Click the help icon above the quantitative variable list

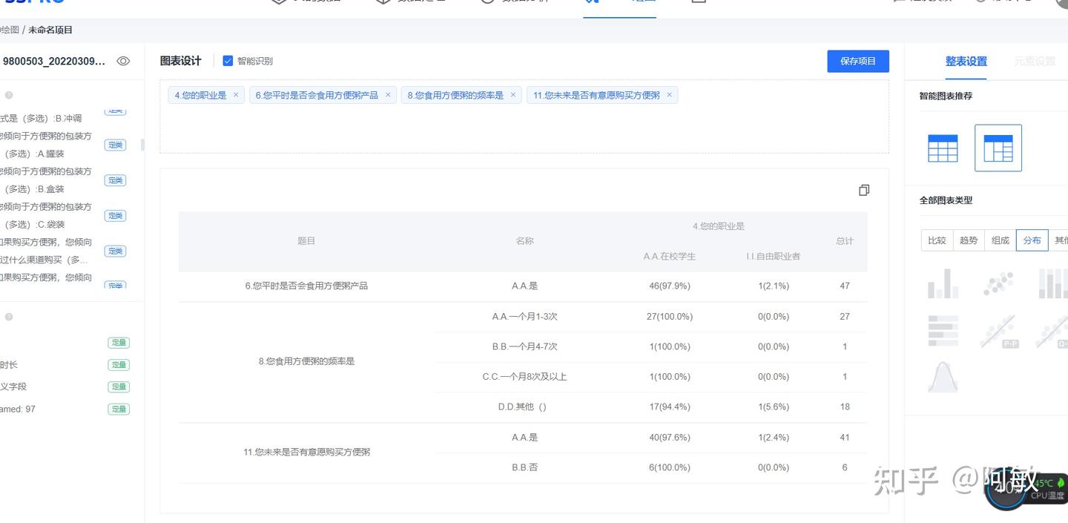click(x=9, y=317)
